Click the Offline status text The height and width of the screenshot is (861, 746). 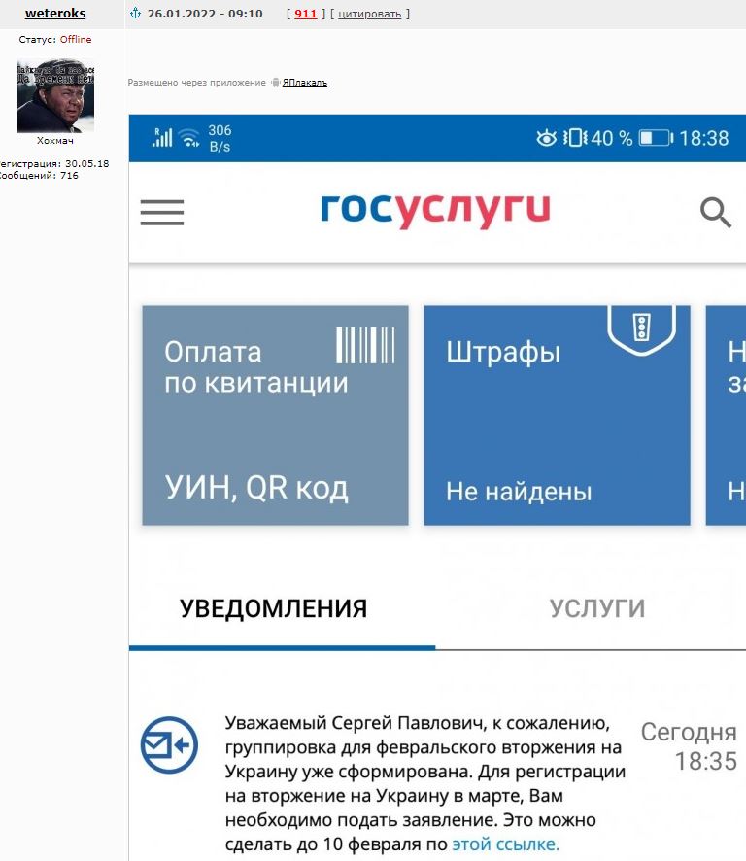[76, 40]
